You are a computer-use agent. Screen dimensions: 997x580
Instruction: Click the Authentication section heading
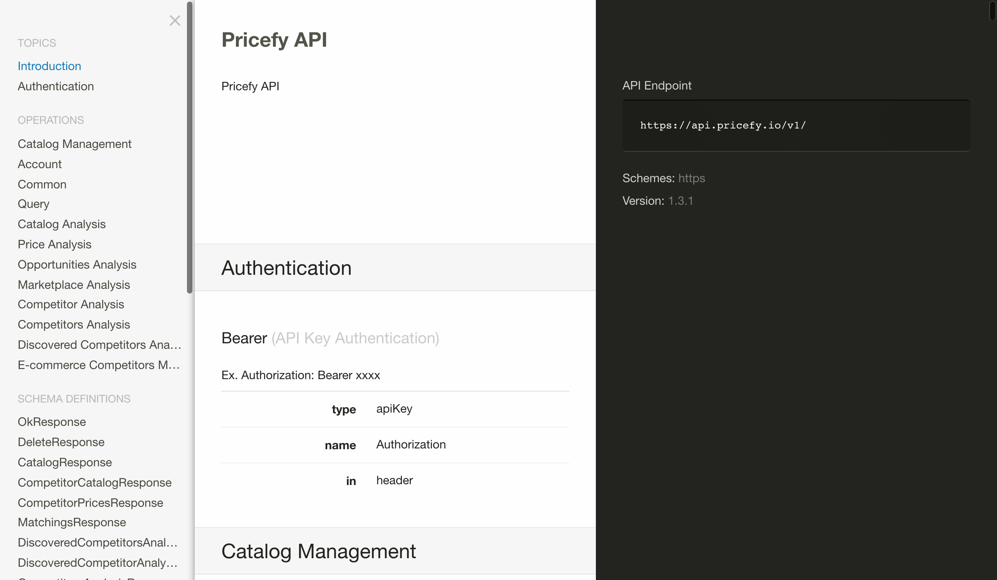tap(286, 268)
